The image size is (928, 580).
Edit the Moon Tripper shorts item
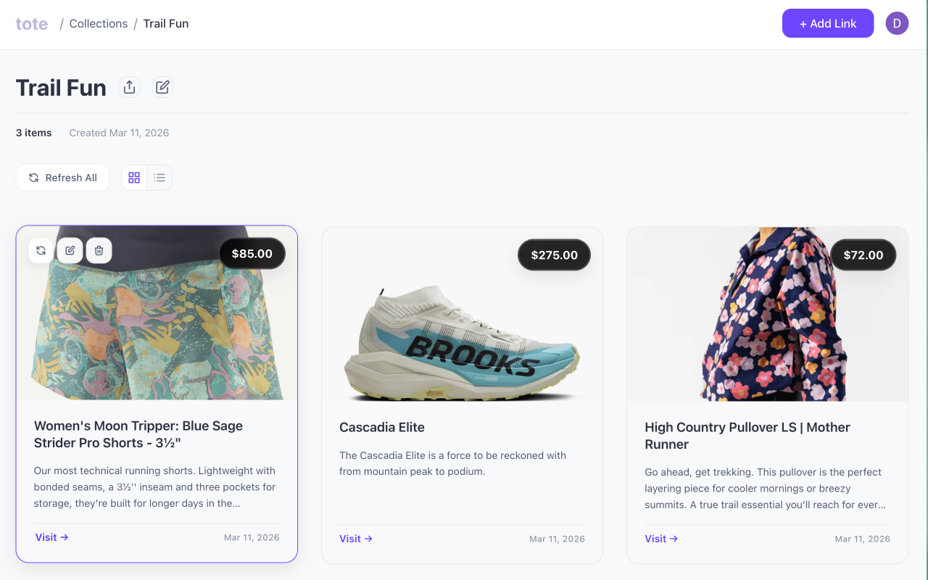[x=70, y=250]
